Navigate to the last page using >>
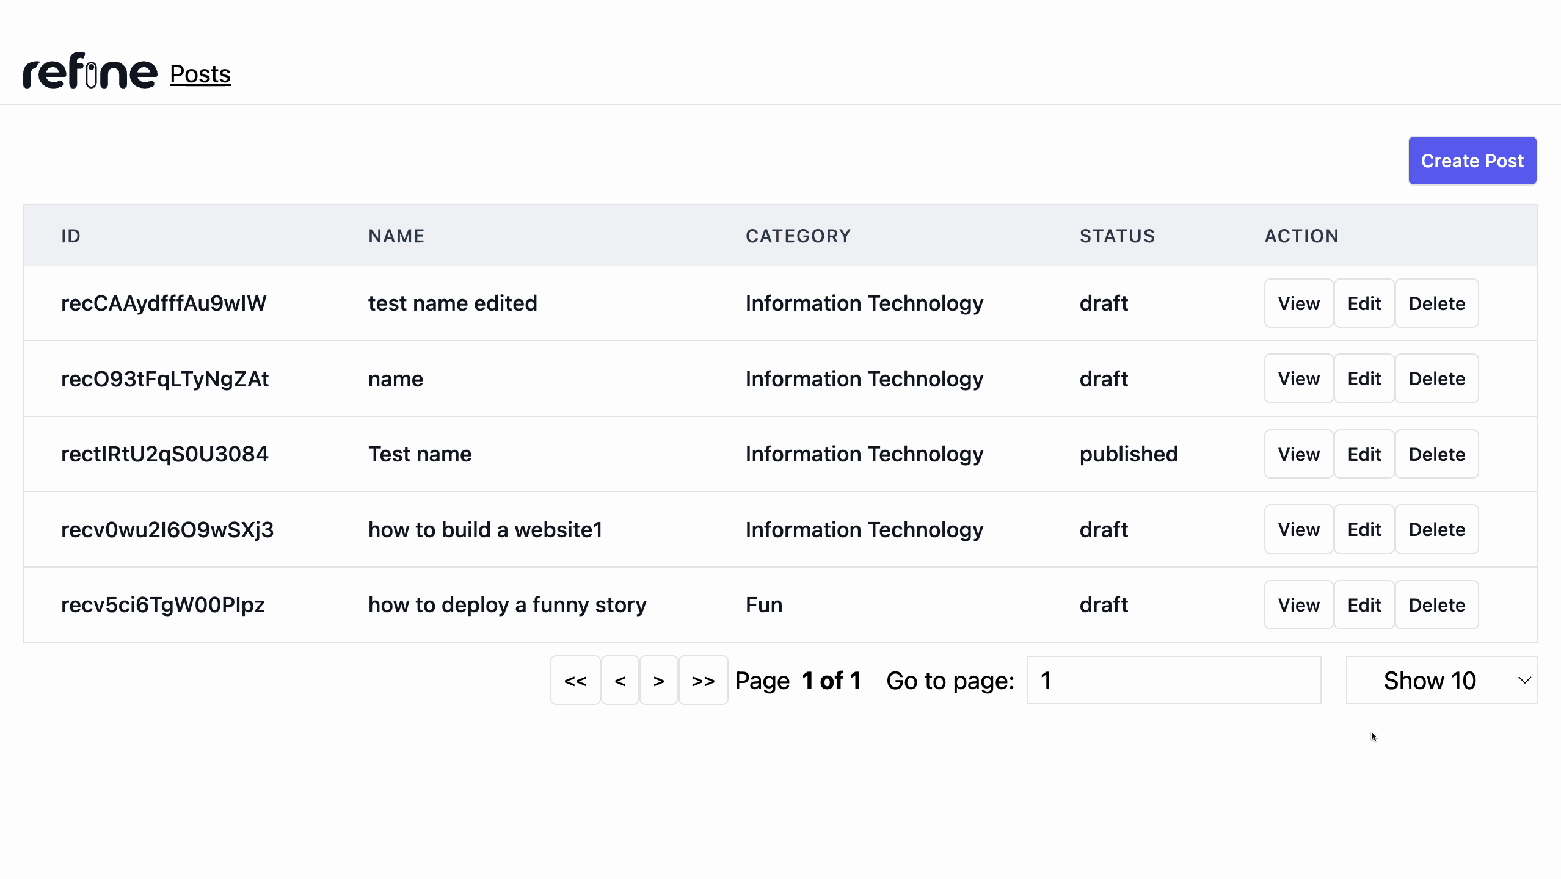Image resolution: width=1561 pixels, height=879 pixels. 704,679
